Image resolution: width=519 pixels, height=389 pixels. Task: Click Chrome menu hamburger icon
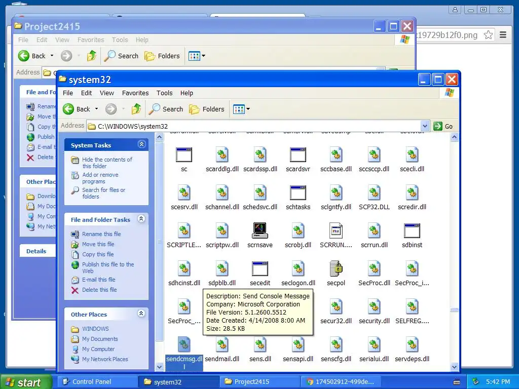click(503, 35)
